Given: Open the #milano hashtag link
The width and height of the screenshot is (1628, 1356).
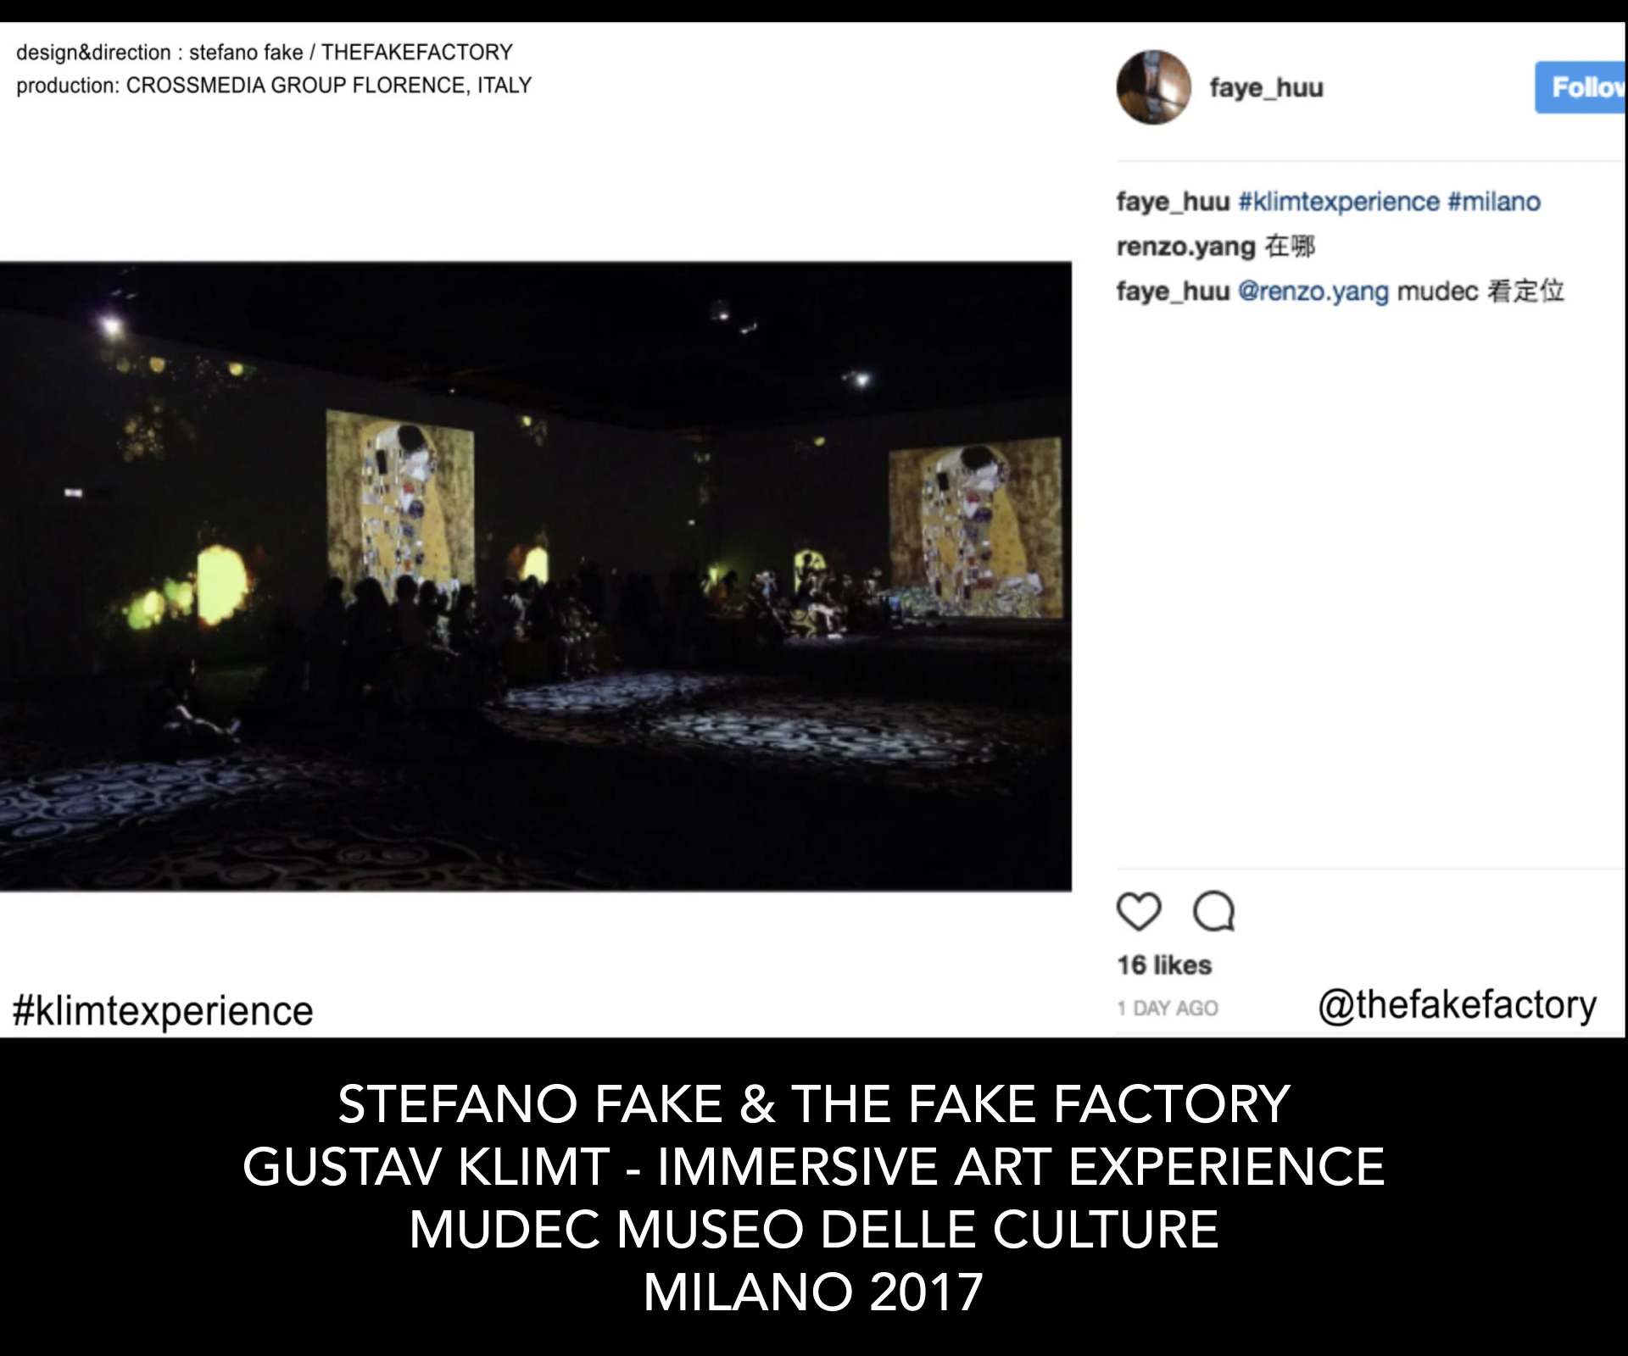Looking at the screenshot, I should point(1494,202).
